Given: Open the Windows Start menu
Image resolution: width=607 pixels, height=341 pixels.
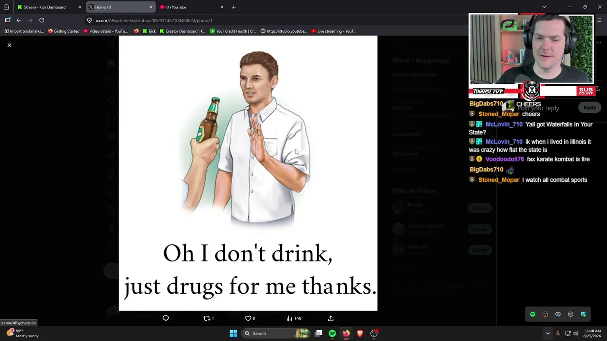Looking at the screenshot, I should click(x=233, y=333).
